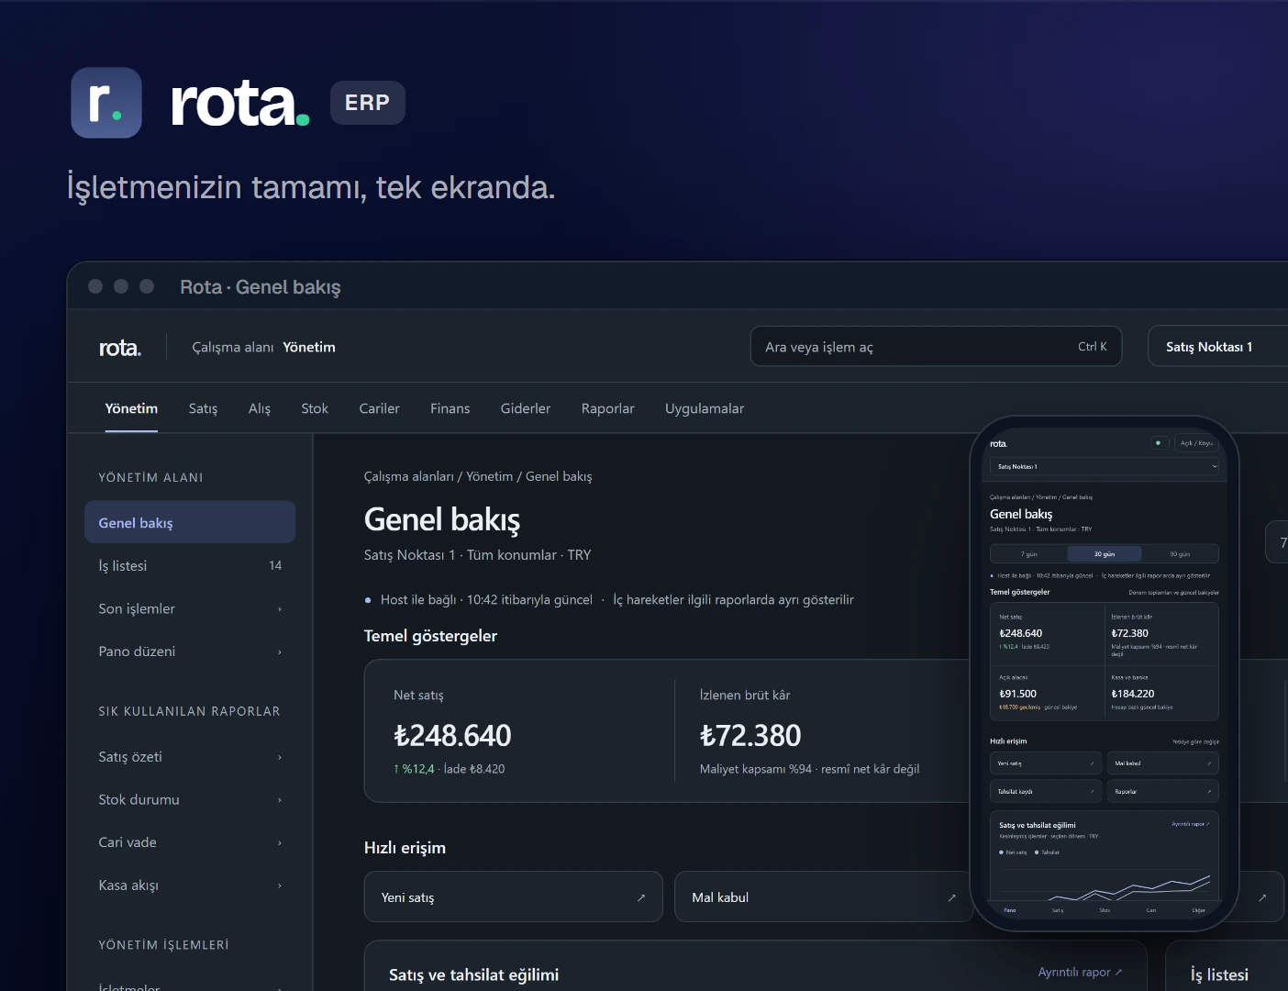Expand Kasa akışı chevron
Viewport: 1288px width, 991px height.
(x=280, y=885)
